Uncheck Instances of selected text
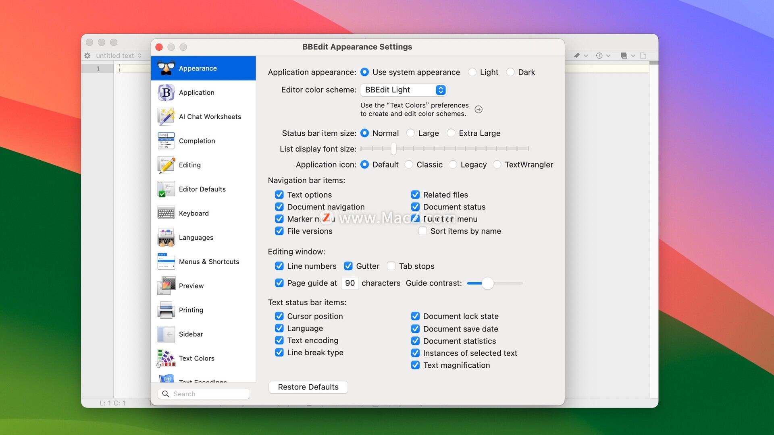This screenshot has width=774, height=435. click(x=415, y=353)
